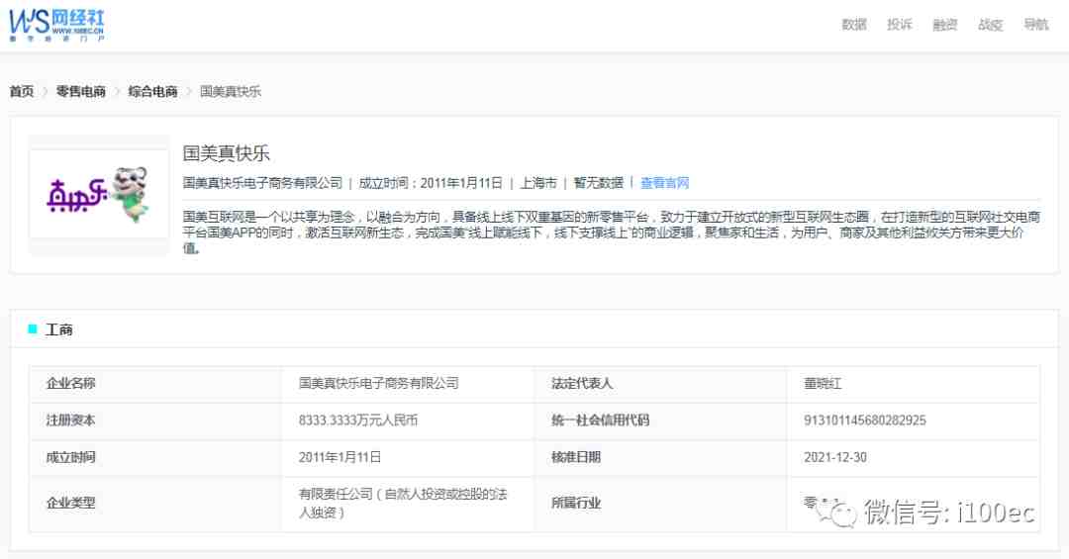Go to 首页 breadcrumb

click(21, 91)
